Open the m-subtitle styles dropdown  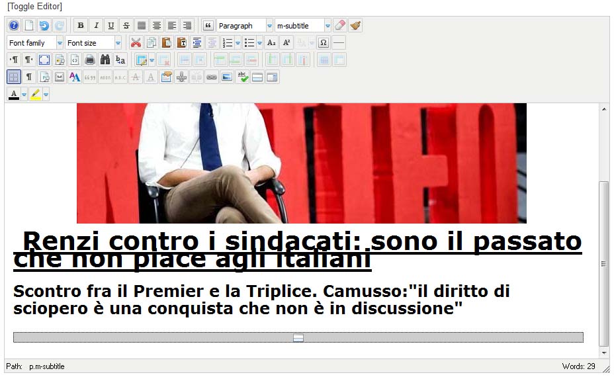(328, 26)
